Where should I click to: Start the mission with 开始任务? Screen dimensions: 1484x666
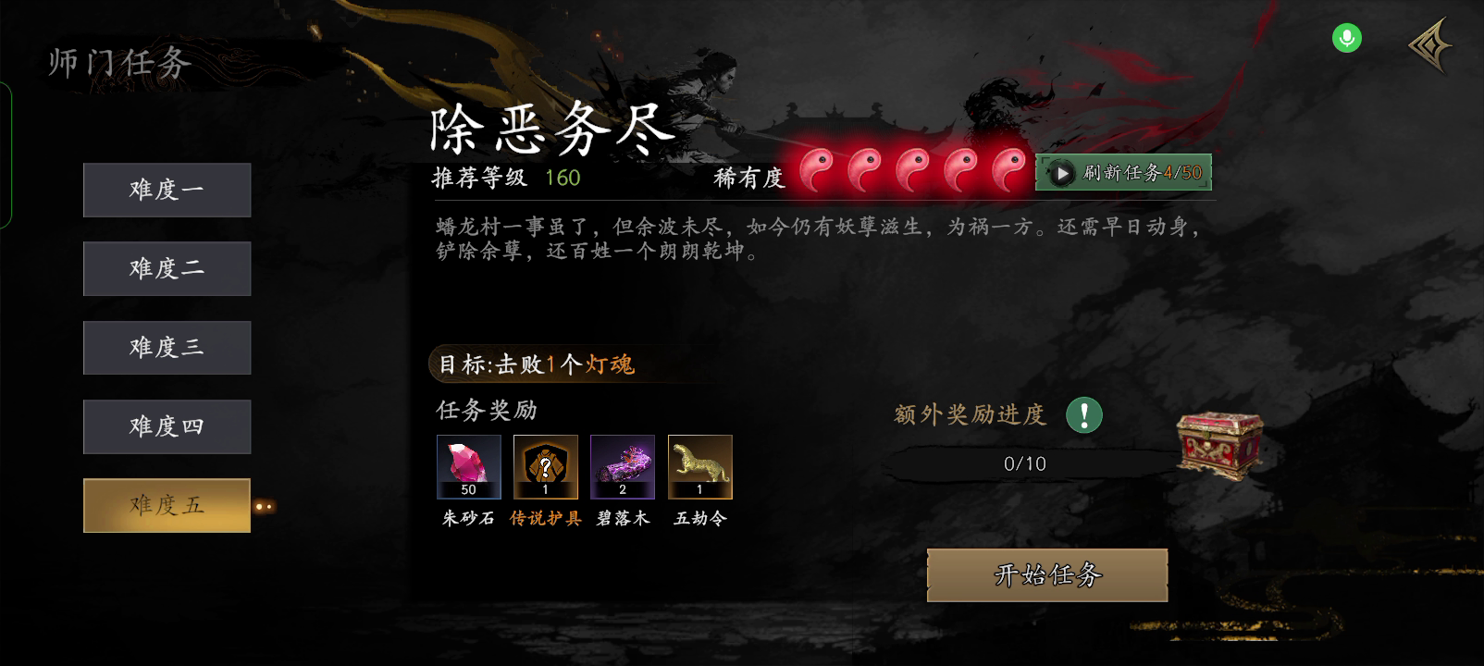click(1047, 575)
